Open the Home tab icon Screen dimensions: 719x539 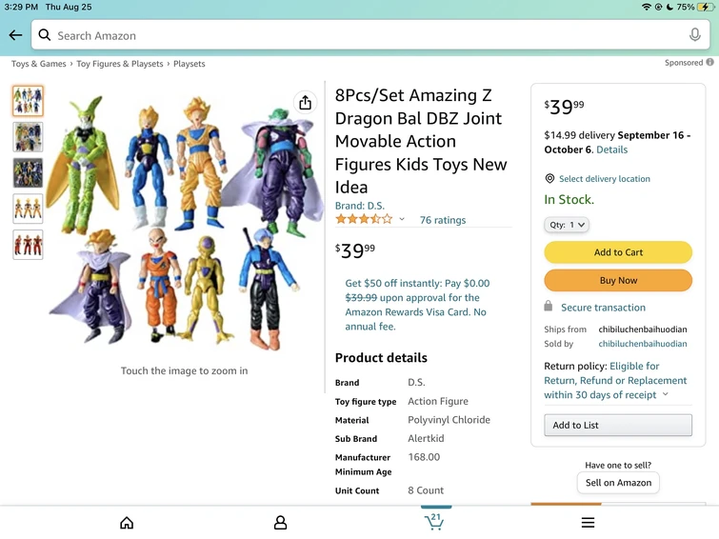point(127,523)
